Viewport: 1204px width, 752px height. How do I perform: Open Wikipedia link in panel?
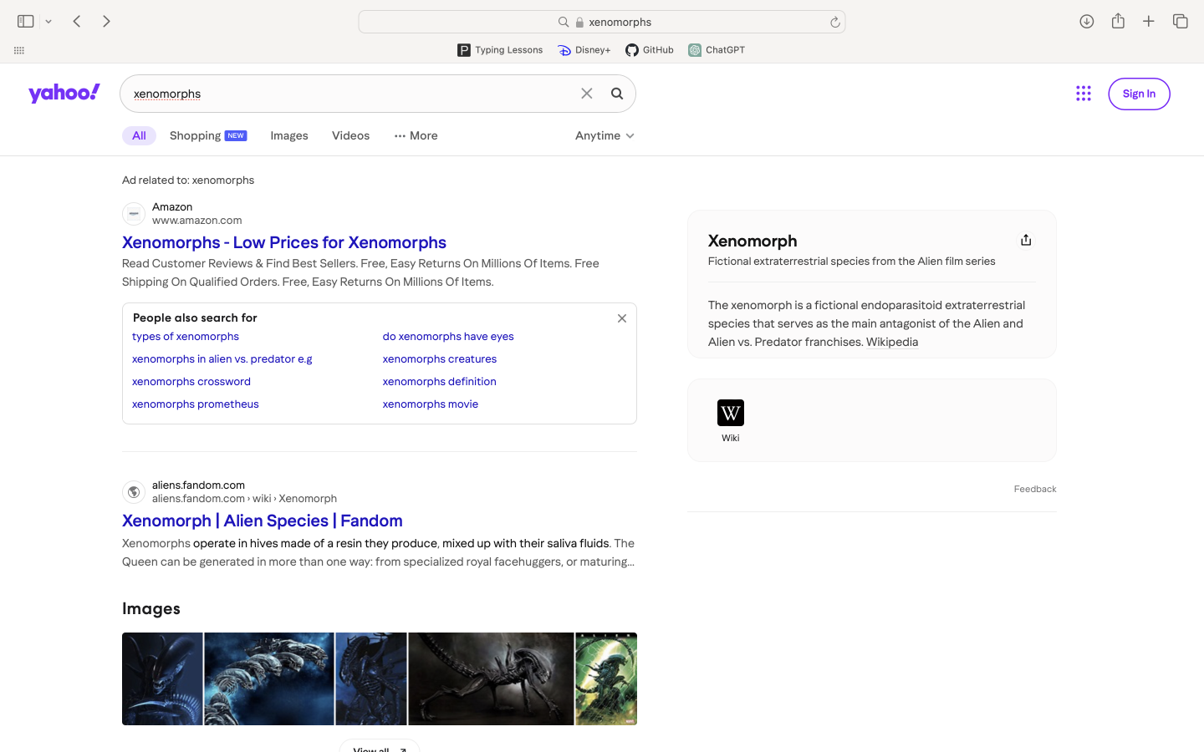point(892,342)
